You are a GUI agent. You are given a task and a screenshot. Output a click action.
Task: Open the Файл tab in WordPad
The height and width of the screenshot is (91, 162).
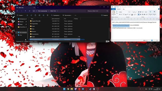[113, 9]
